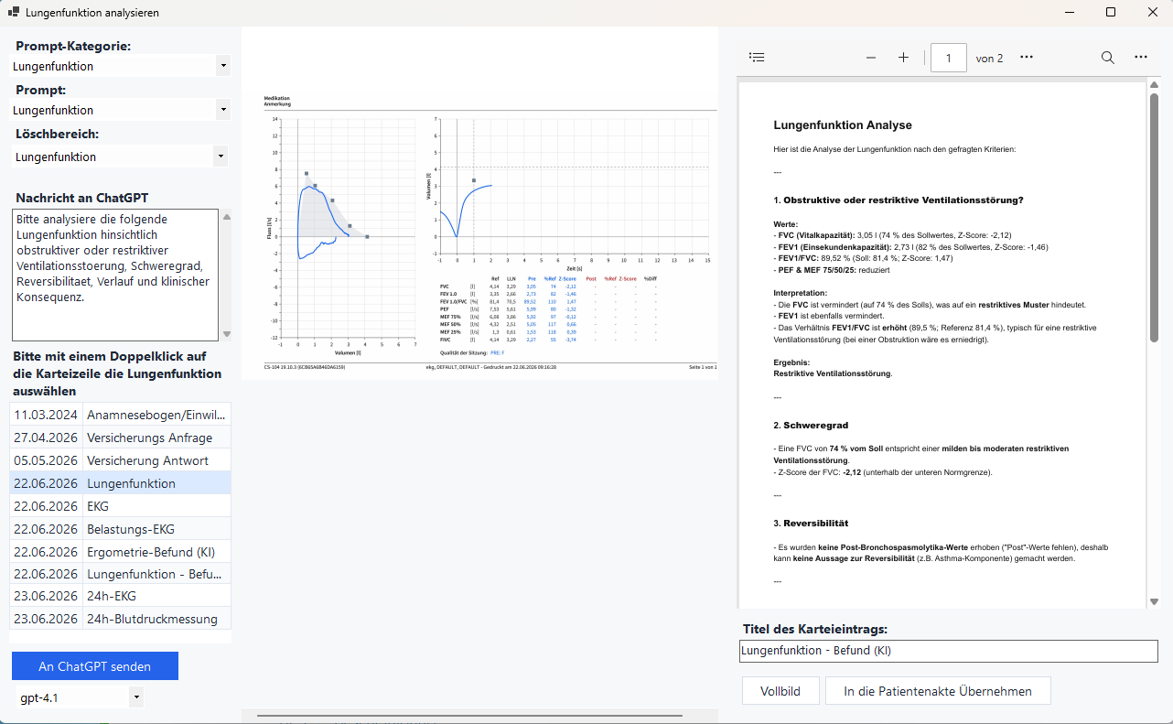Open the gpt-4.1 model dropdown
The width and height of the screenshot is (1173, 724).
point(136,697)
